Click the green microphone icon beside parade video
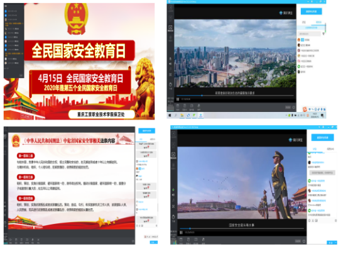Viewport: 348px width, 256px height. point(173,190)
